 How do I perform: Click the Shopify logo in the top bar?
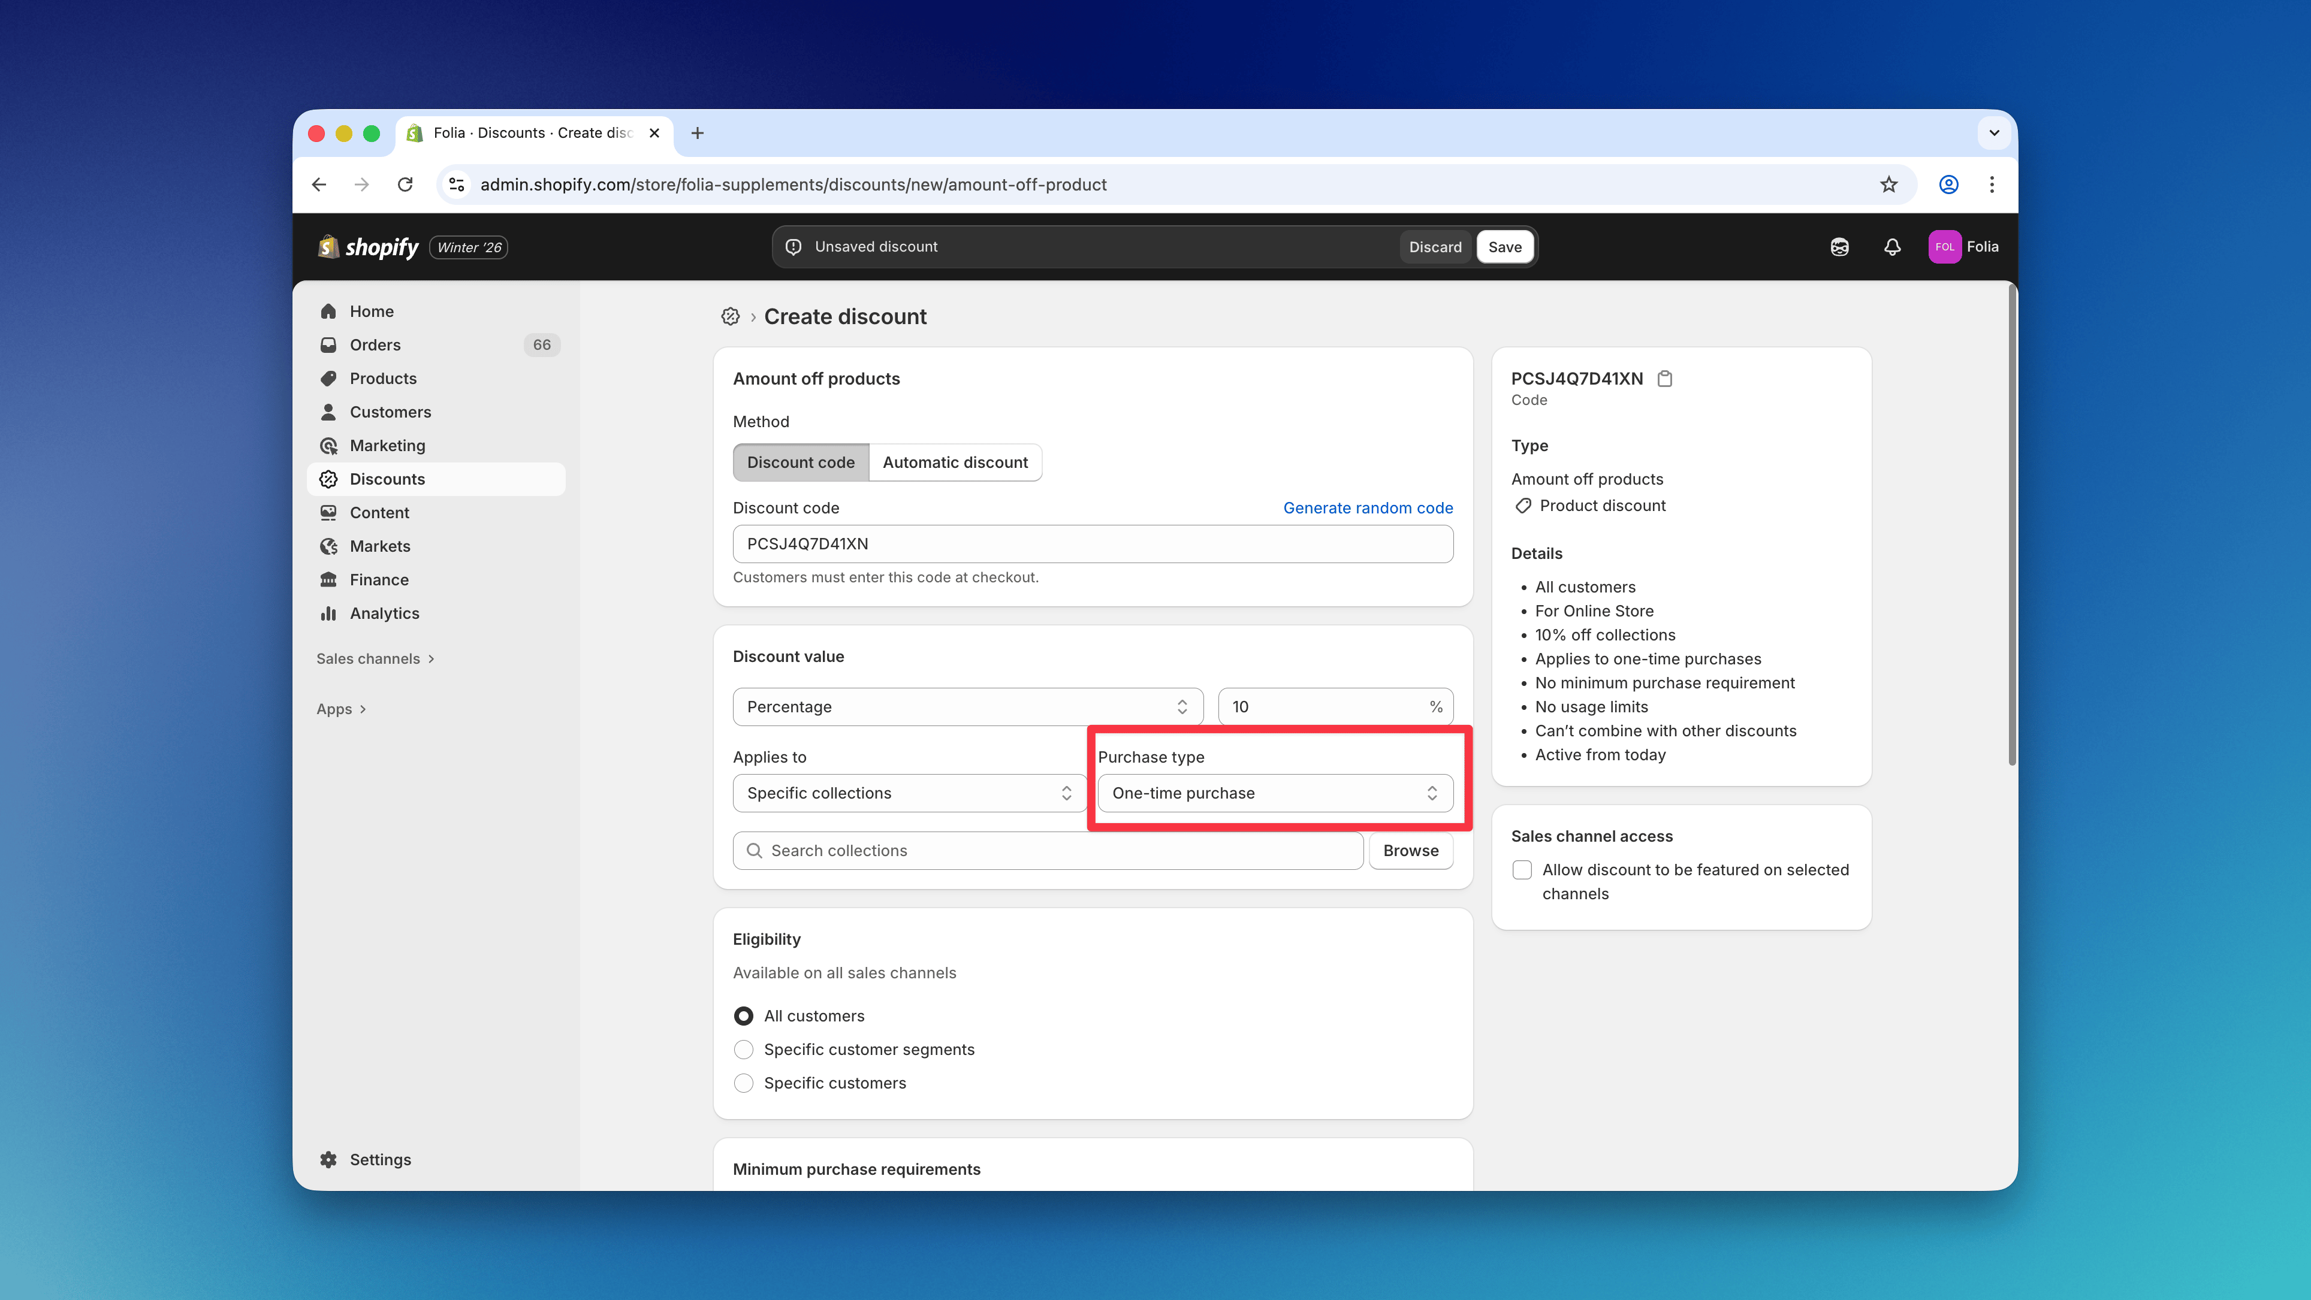[369, 247]
